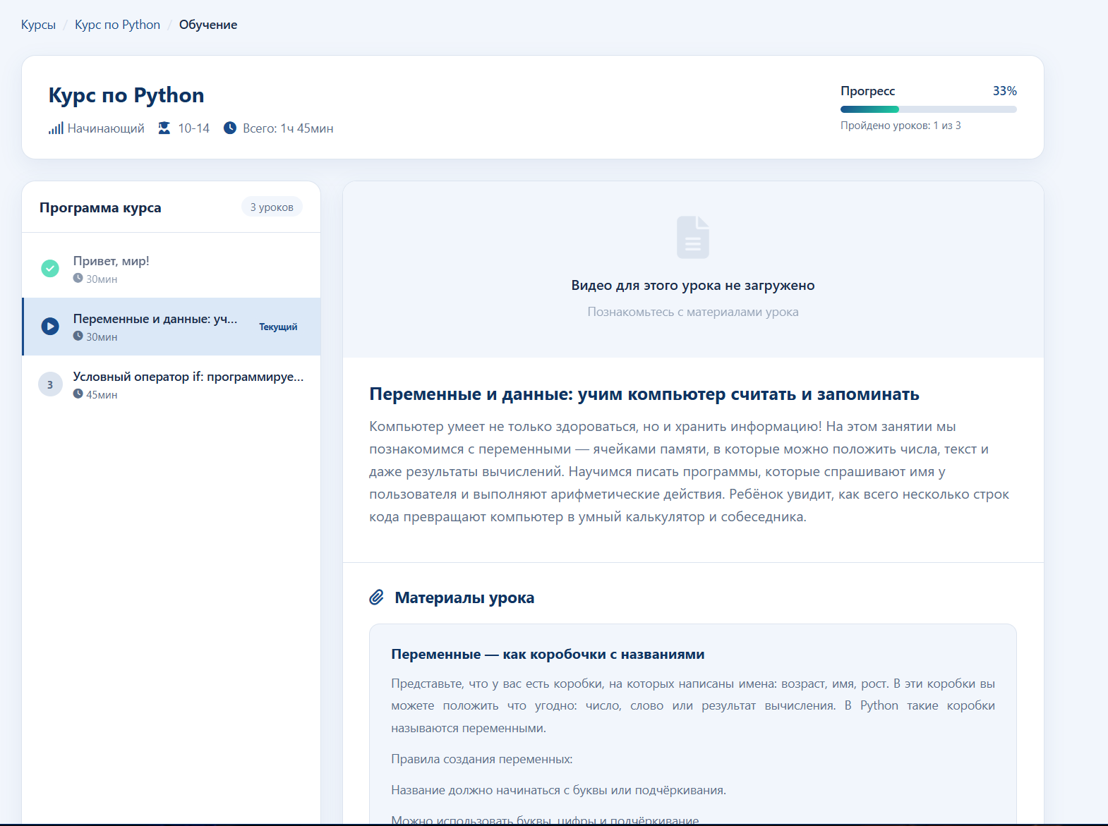Click the Текущий label on the current lesson
Screen dimensions: 1108x826
coord(278,327)
